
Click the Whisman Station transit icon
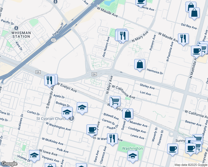[x=16, y=28]
